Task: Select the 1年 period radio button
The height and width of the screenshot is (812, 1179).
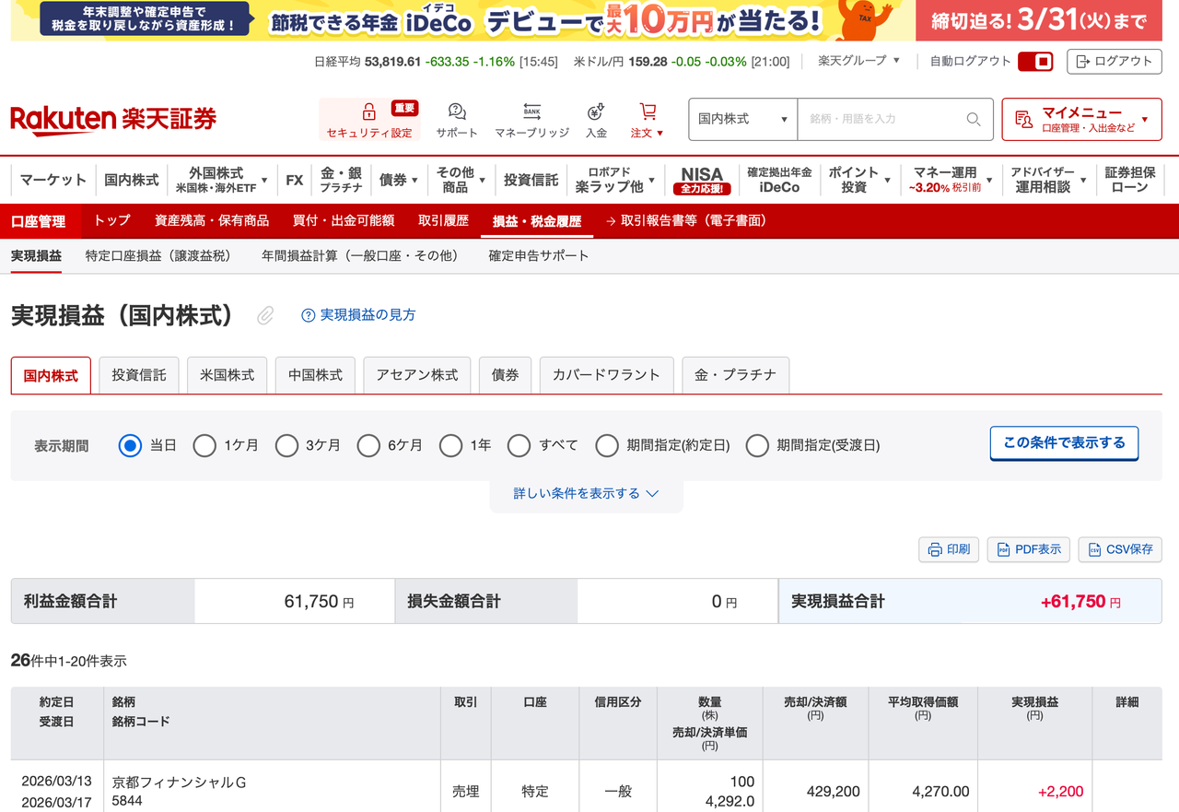Action: (x=450, y=445)
